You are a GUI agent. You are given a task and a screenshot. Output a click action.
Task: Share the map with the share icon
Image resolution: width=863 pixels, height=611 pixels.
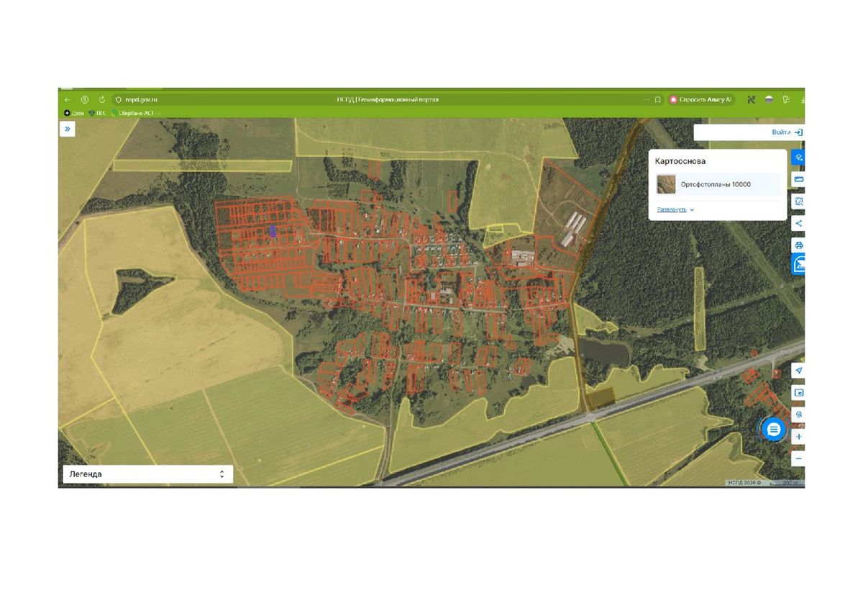pos(798,224)
